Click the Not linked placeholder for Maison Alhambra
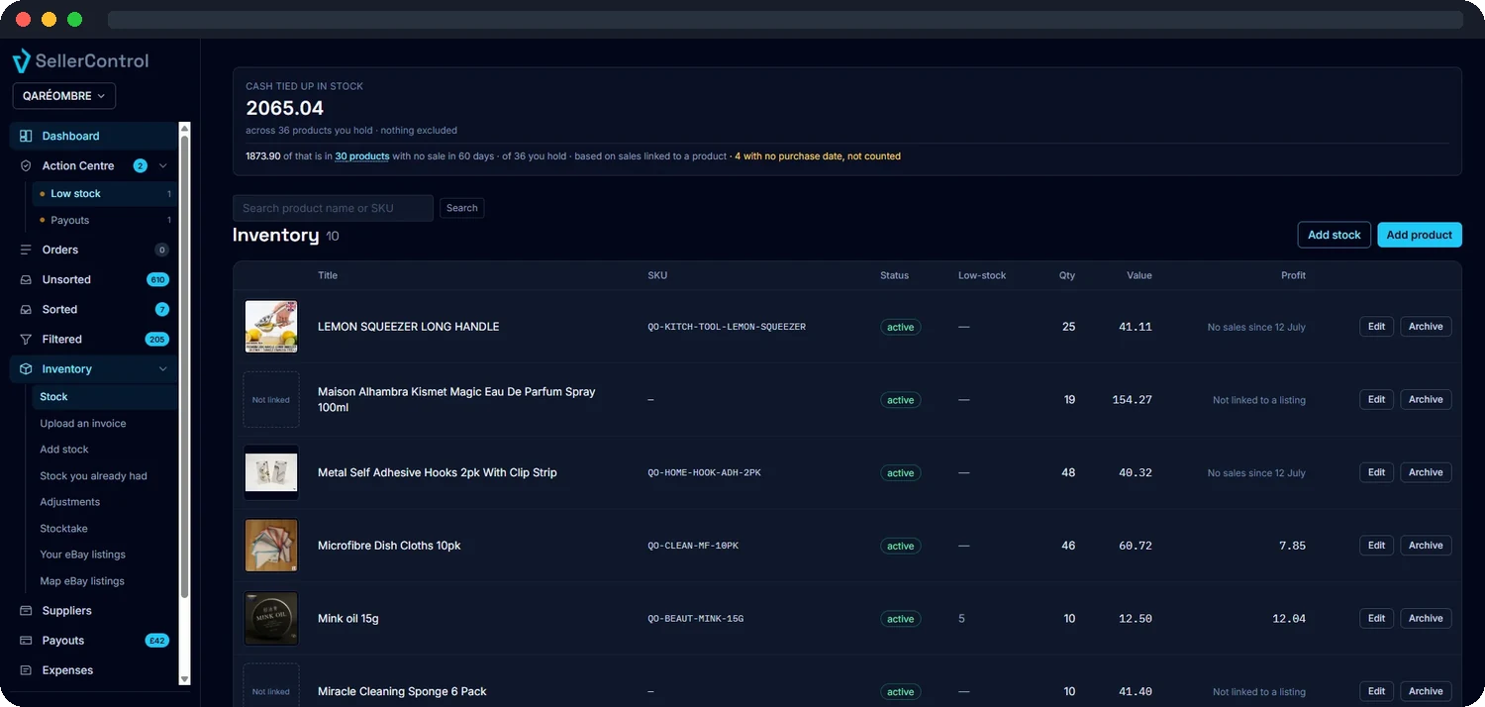Viewport: 1485px width, 707px height. (x=271, y=400)
